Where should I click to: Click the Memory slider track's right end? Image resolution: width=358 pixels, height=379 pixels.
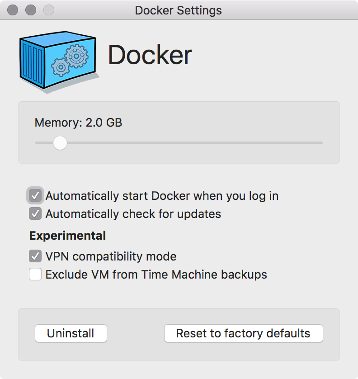(320, 143)
